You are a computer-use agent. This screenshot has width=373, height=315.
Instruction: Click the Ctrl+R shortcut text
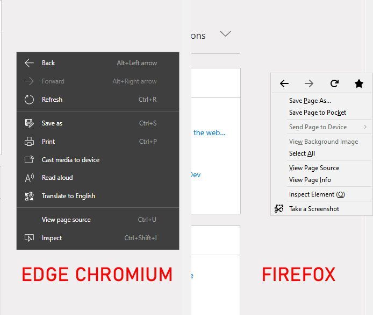147,100
